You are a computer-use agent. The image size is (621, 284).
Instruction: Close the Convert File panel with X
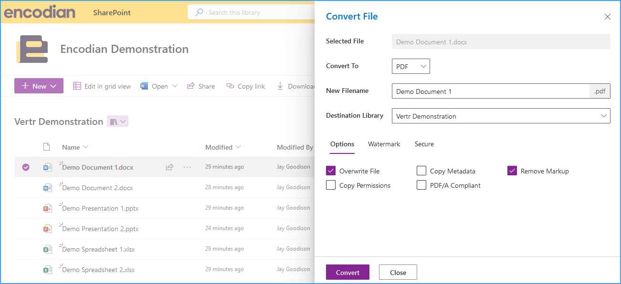coord(608,17)
